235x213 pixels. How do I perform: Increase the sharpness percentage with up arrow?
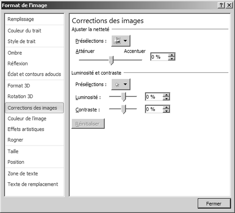(172, 55)
